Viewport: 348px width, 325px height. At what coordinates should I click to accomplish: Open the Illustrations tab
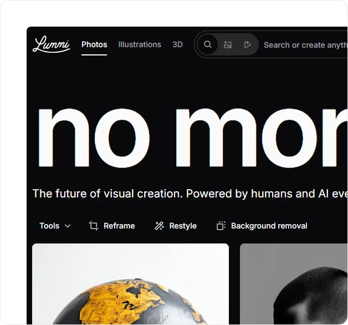pos(140,45)
